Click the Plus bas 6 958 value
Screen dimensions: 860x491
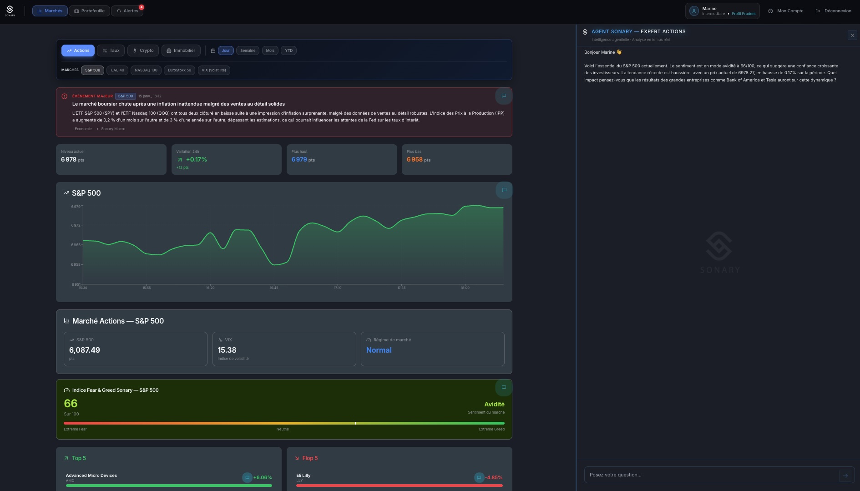tap(415, 159)
